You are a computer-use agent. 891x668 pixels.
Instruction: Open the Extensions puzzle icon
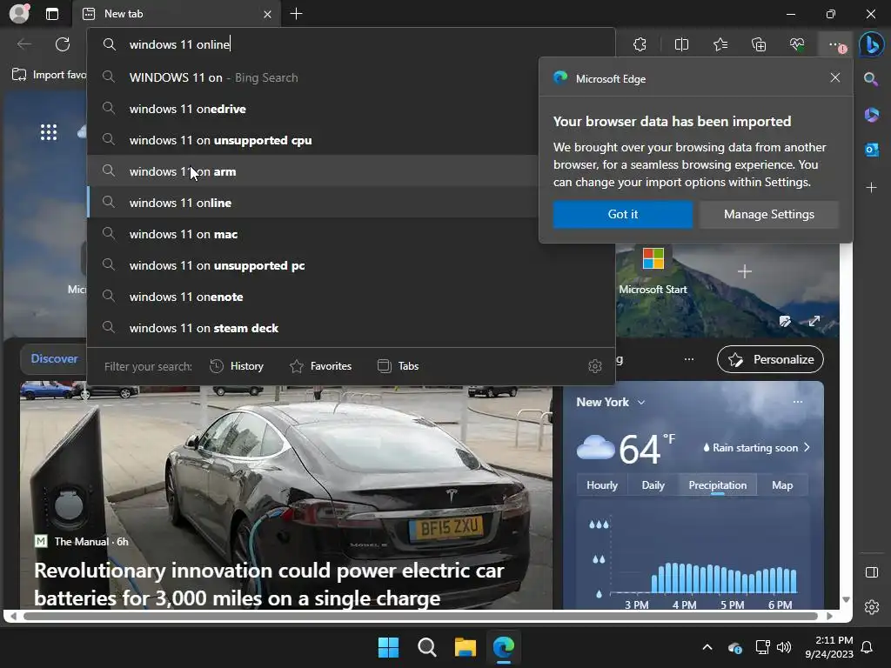[640, 44]
